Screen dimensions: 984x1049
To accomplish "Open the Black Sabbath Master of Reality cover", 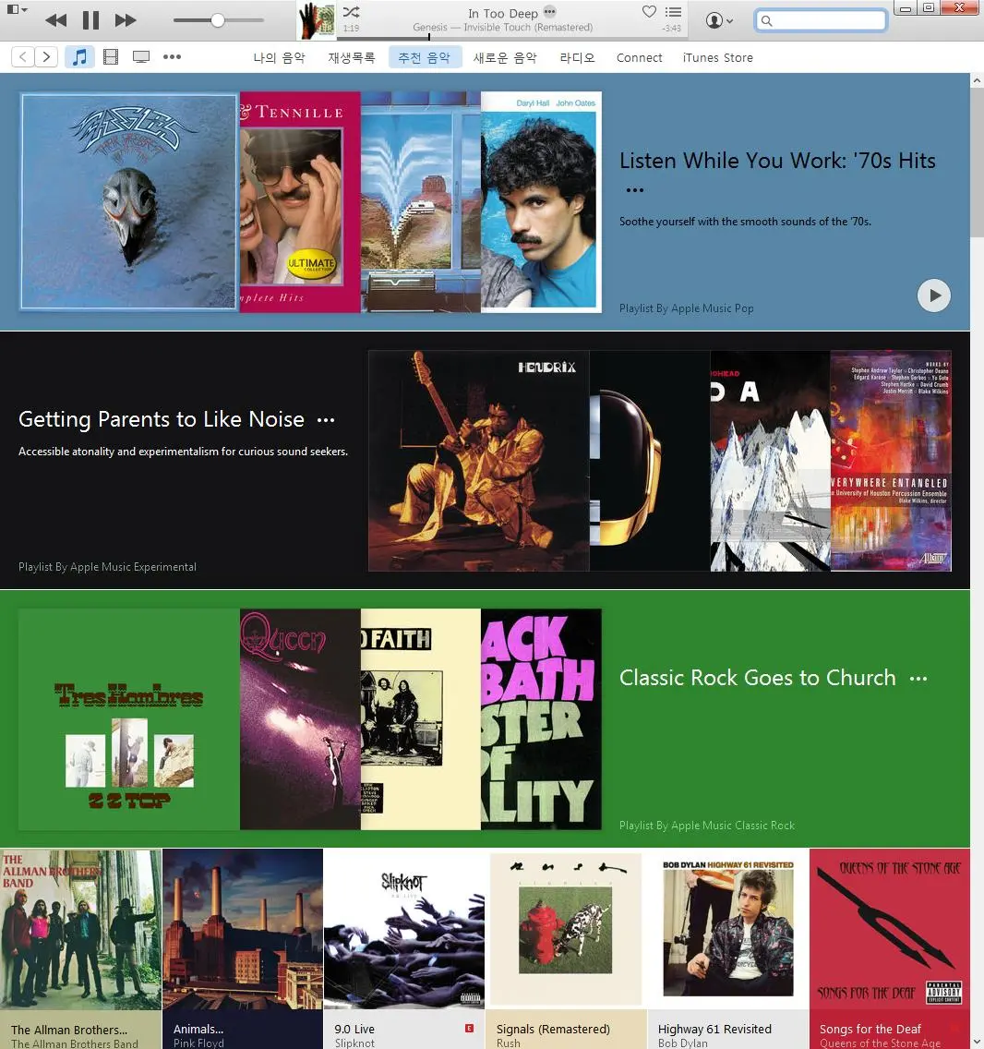I will point(541,719).
